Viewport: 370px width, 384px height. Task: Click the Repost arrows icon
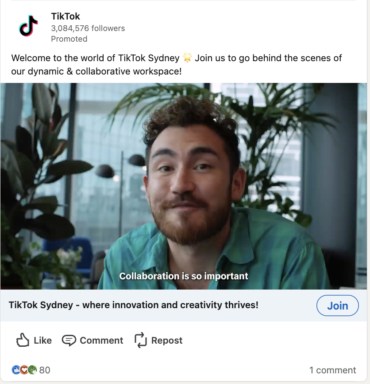pos(141,340)
